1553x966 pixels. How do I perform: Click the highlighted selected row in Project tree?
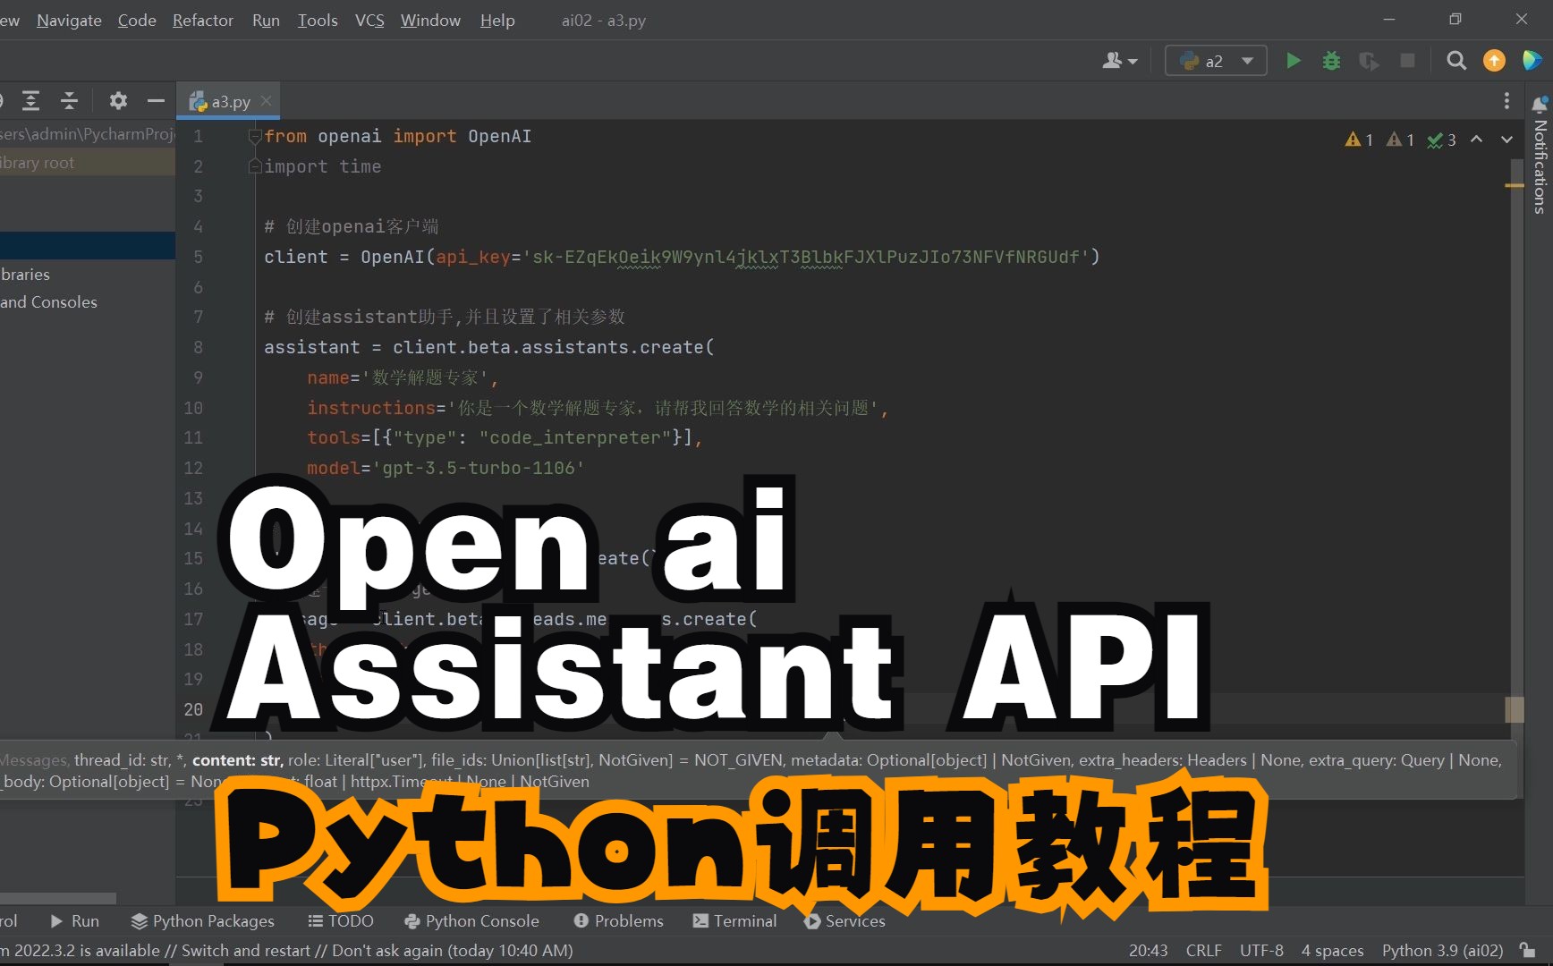pos(88,246)
